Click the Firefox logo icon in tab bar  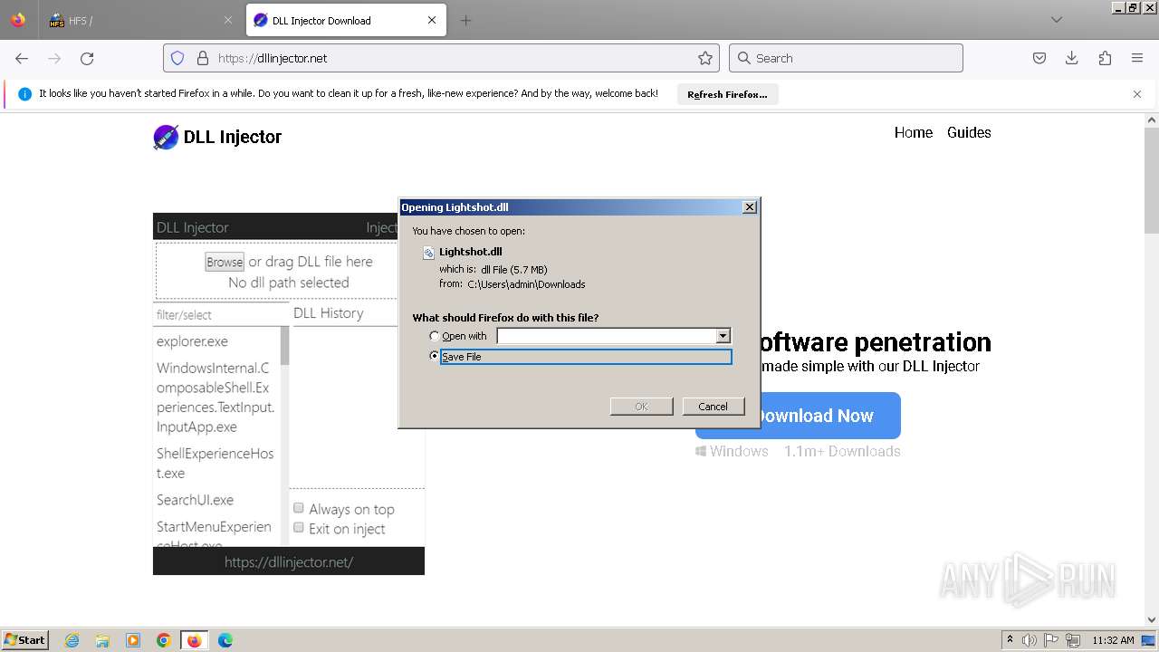coord(18,20)
